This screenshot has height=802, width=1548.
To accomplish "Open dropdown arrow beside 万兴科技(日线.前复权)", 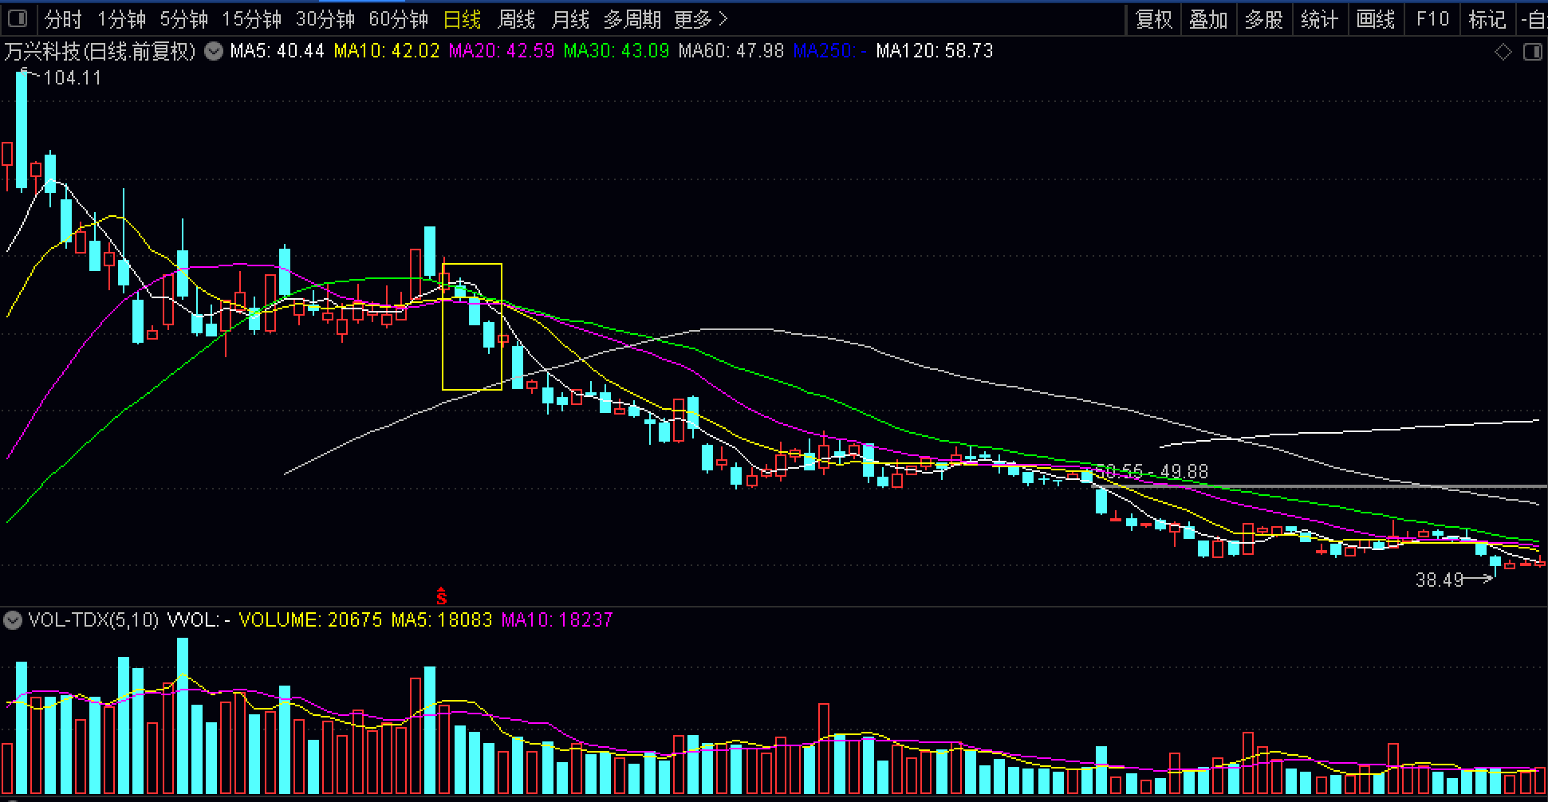I will click(213, 52).
